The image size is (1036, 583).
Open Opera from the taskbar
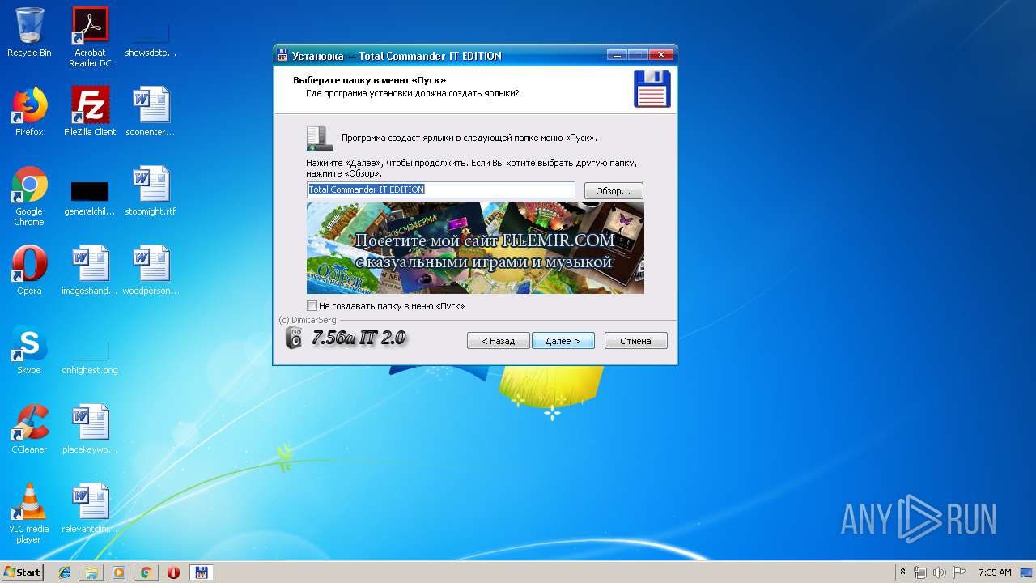point(173,572)
